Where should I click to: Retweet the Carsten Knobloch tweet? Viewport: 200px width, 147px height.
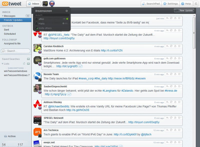tap(171, 46)
